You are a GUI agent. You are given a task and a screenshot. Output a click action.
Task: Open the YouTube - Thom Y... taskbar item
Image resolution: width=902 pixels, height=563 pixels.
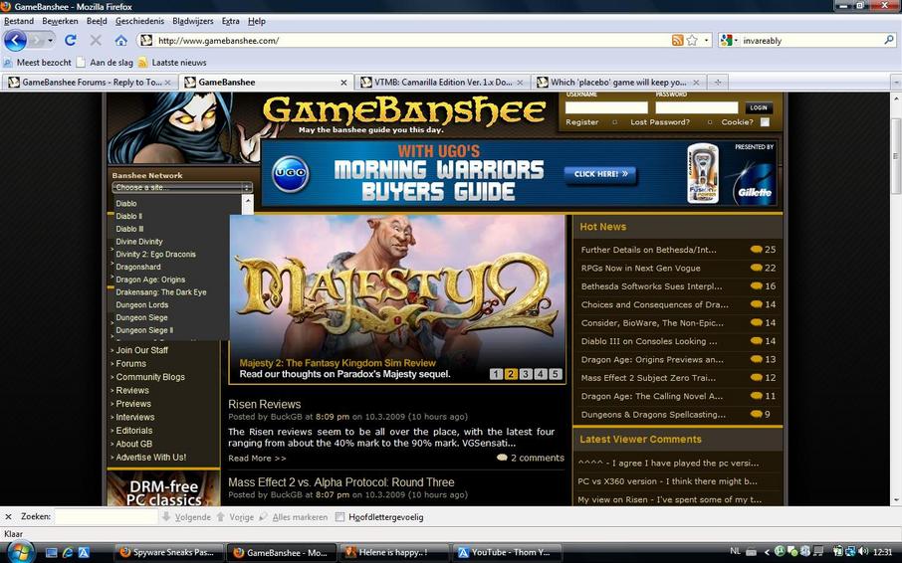(507, 553)
